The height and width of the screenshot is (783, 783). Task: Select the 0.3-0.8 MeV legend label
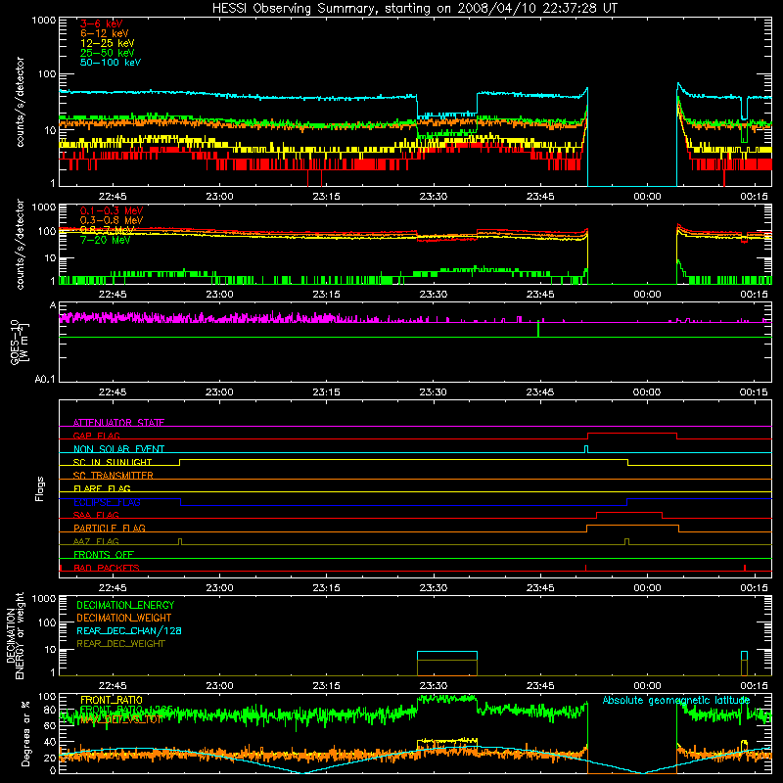pyautogui.click(x=112, y=220)
